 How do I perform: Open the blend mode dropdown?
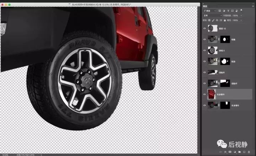click(x=212, y=16)
